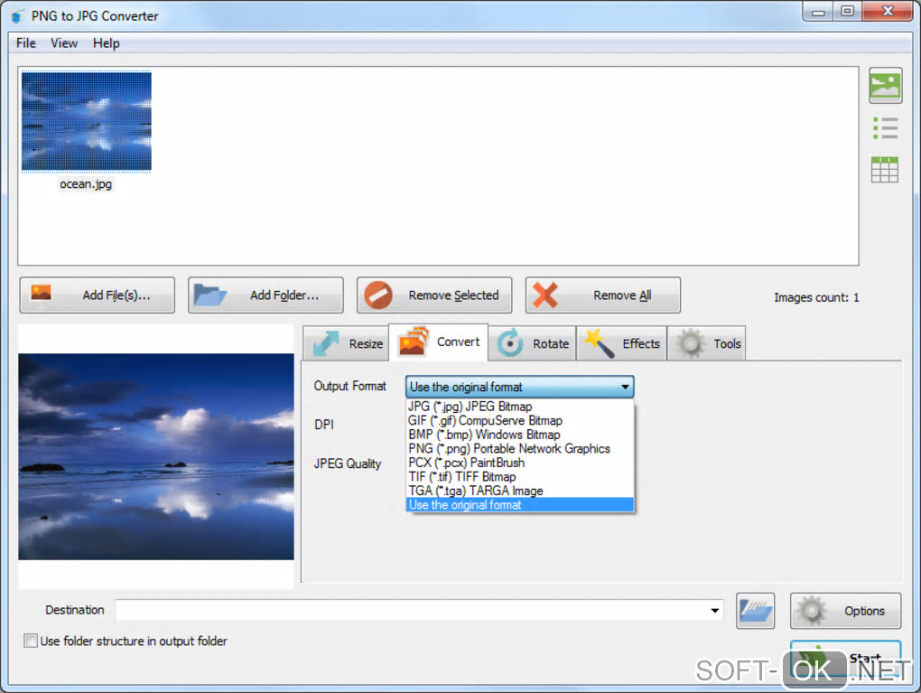
Task: Select the ocean.jpg thumbnail
Action: (87, 130)
